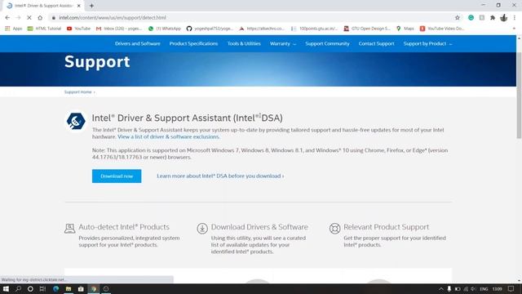The height and width of the screenshot is (294, 522).
Task: Open a new browser tab
Action: [x=91, y=6]
